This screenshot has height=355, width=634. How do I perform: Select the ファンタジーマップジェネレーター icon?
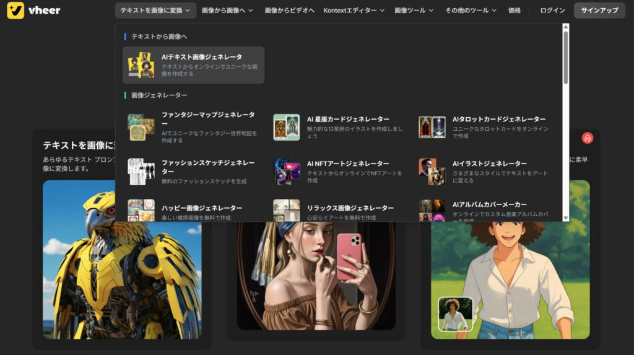pyautogui.click(x=141, y=127)
